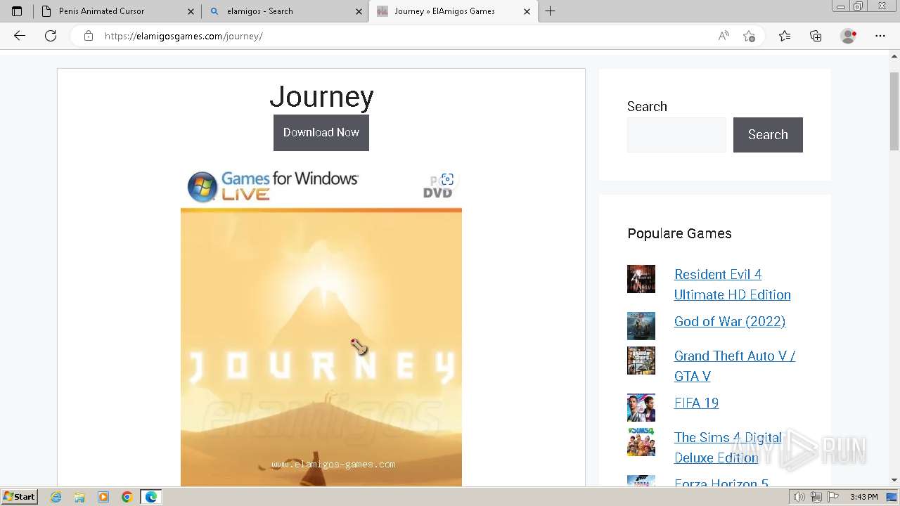Open network icon in system tray
The width and height of the screenshot is (900, 506).
[x=816, y=497]
